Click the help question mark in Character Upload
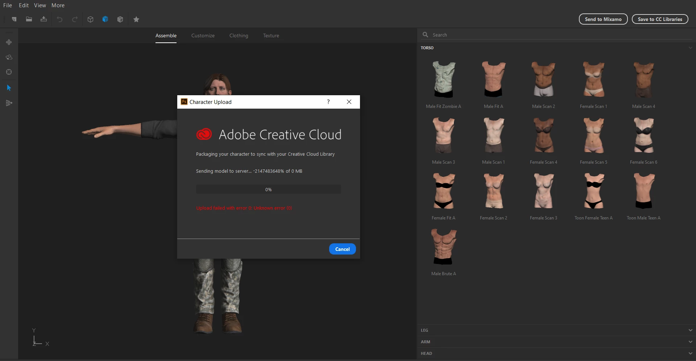The image size is (696, 361). click(x=328, y=102)
